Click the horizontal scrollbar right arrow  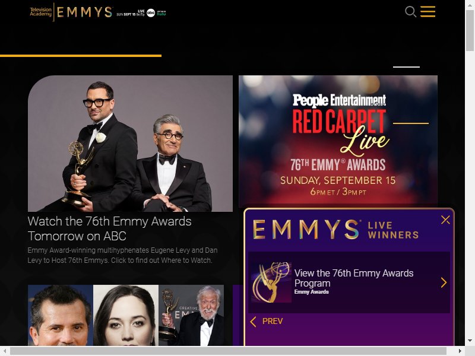coord(460,351)
